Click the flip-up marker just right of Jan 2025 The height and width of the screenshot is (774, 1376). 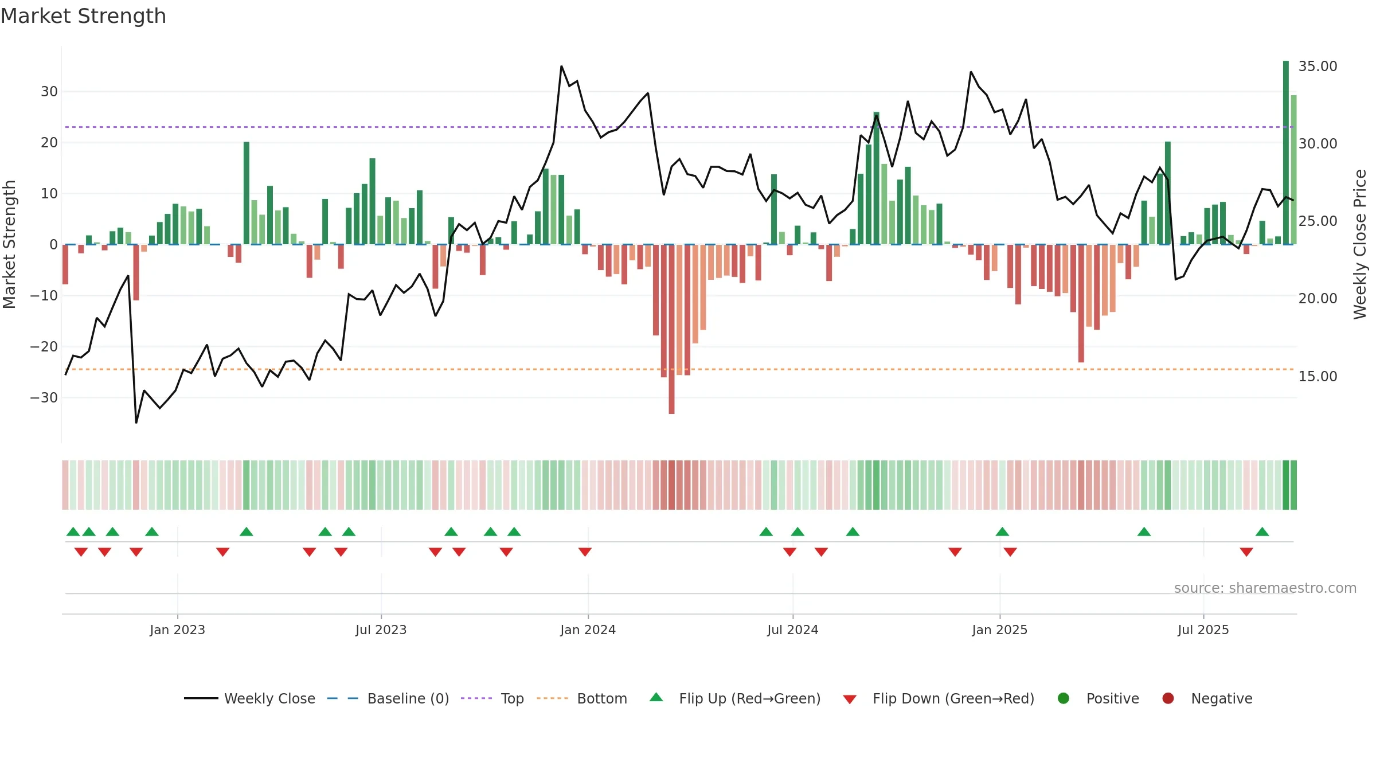(x=1002, y=531)
